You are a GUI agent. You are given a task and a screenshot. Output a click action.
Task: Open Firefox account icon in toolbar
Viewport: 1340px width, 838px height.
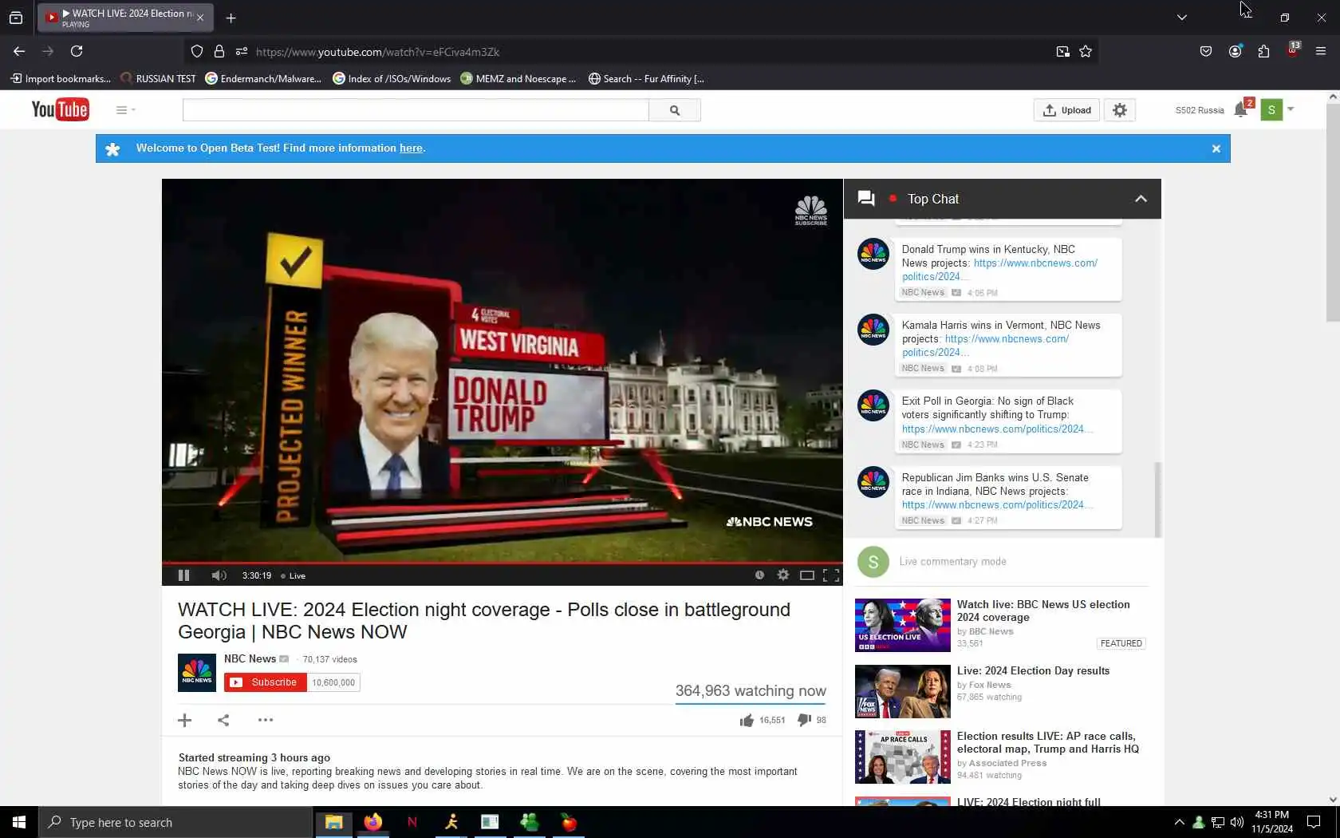1235,51
